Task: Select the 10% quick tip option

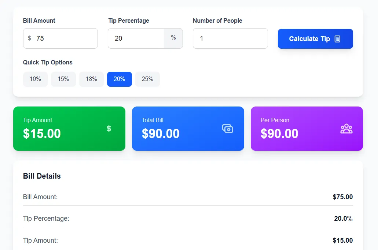Action: pos(36,79)
